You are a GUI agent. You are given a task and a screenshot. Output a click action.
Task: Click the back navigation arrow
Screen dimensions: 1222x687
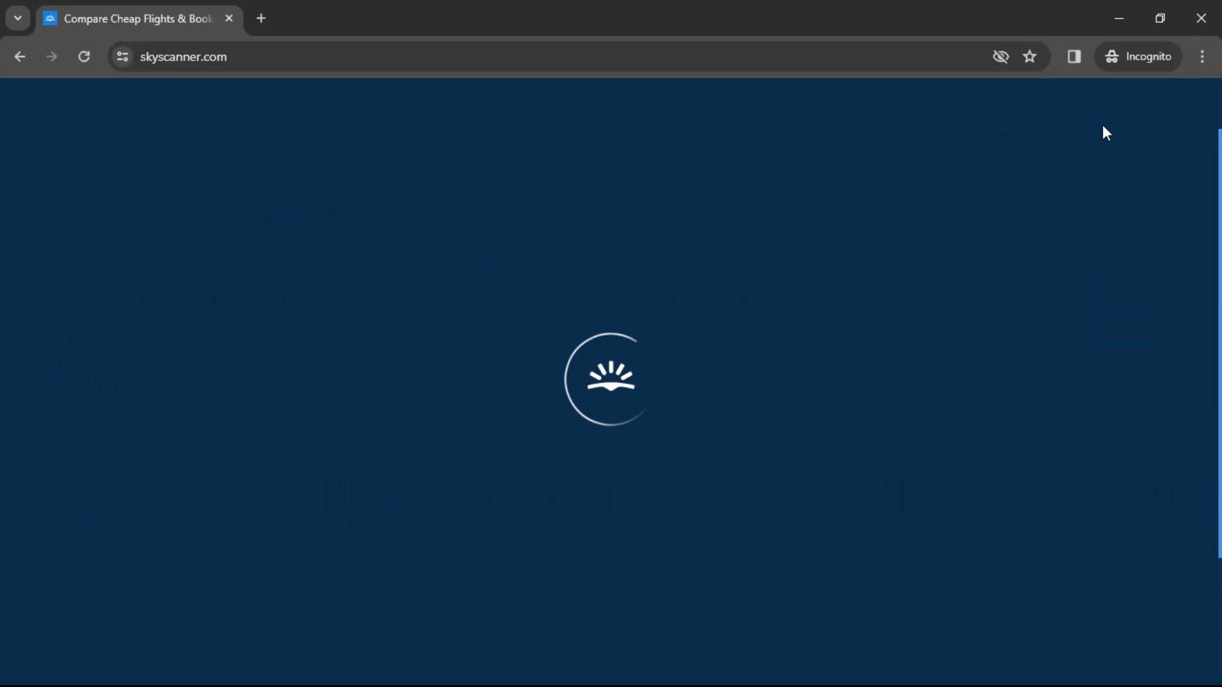point(20,57)
